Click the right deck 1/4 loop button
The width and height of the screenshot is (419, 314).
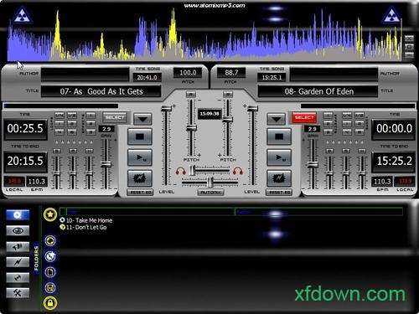click(x=347, y=115)
